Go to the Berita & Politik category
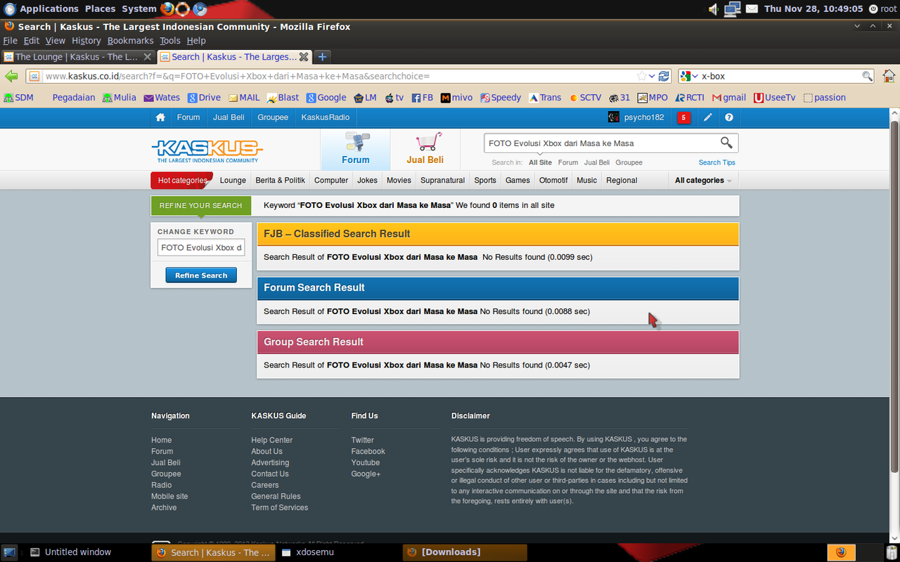Image resolution: width=900 pixels, height=562 pixels. (281, 181)
